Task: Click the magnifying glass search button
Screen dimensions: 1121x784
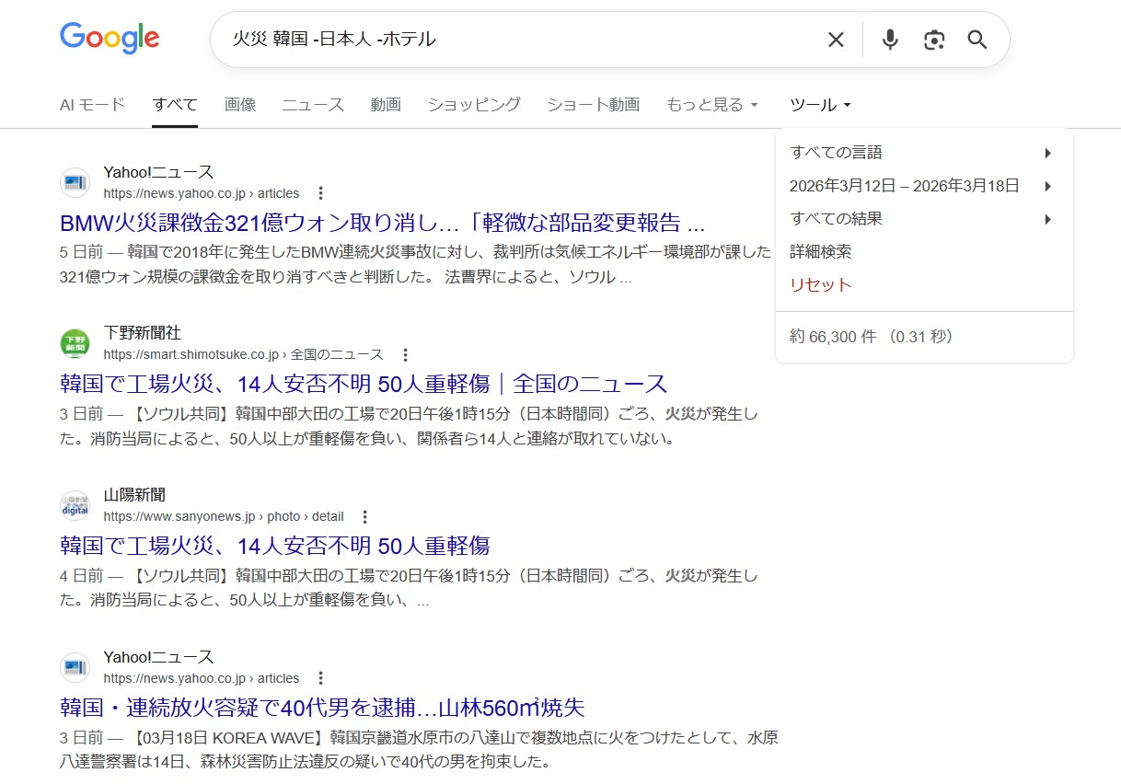Action: click(977, 40)
